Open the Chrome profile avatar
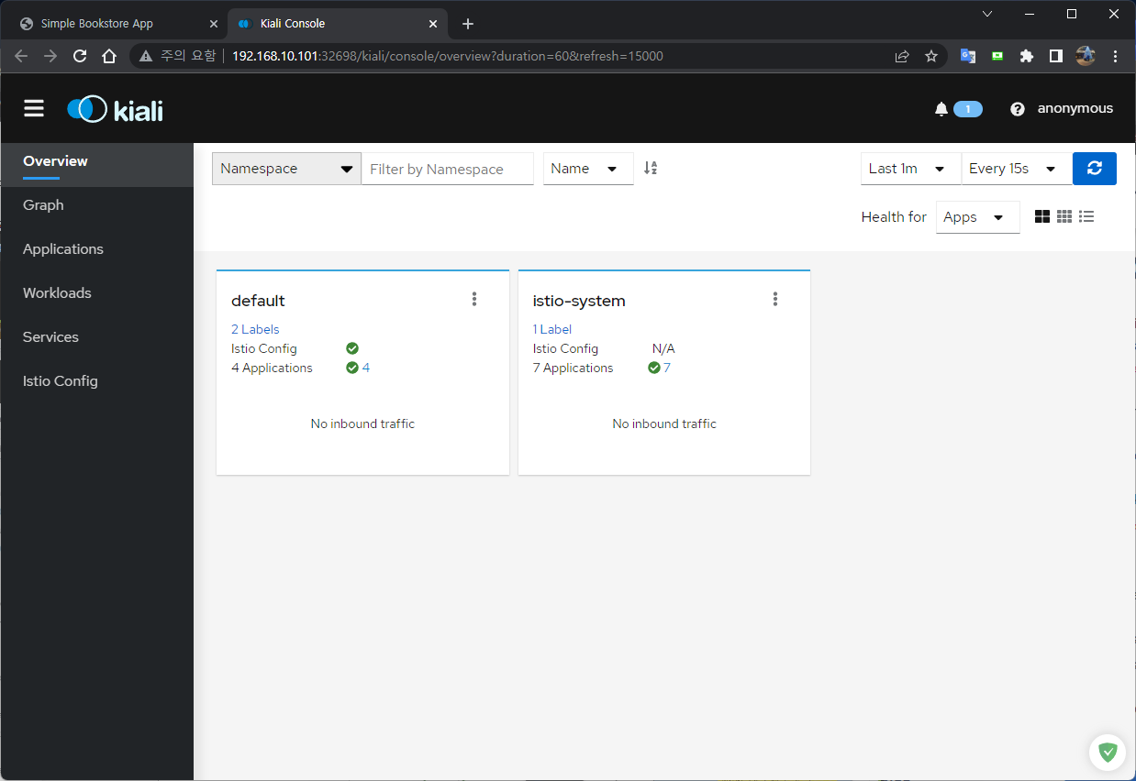The height and width of the screenshot is (781, 1136). click(1086, 56)
